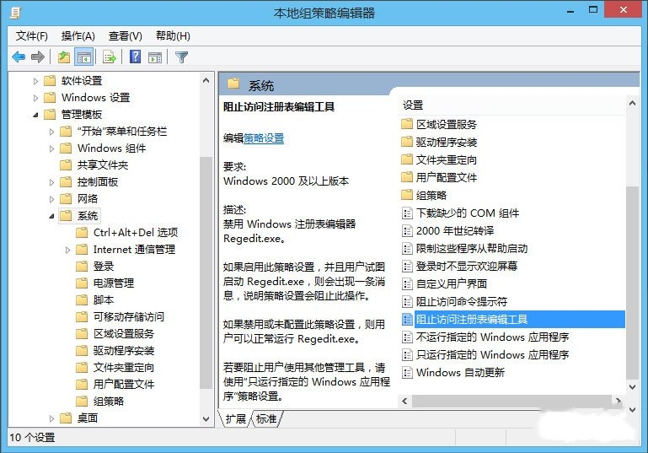
Task: Click the settings list vertical scrollbar thumb
Action: click(632, 283)
